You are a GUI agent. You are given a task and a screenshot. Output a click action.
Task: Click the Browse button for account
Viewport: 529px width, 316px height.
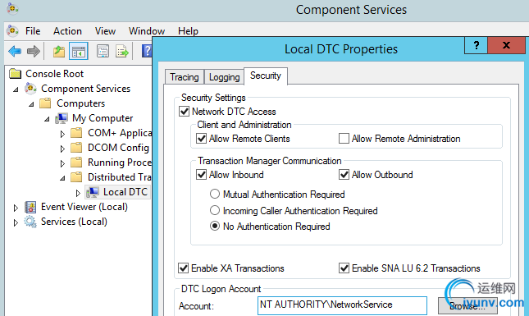(x=467, y=306)
